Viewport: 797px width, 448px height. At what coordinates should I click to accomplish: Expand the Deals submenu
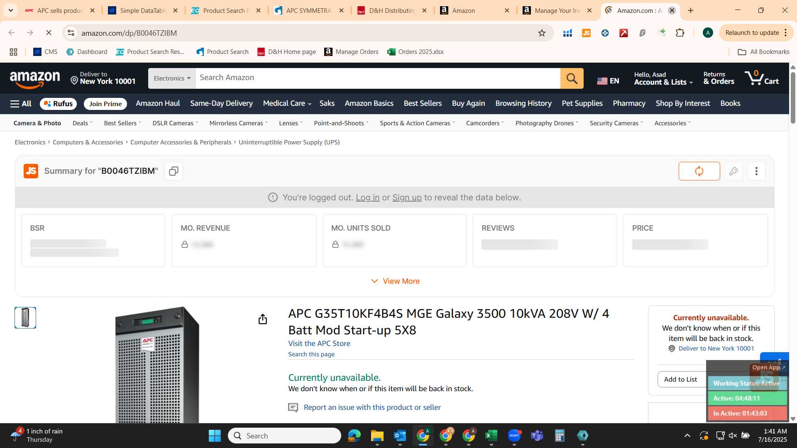[82, 123]
